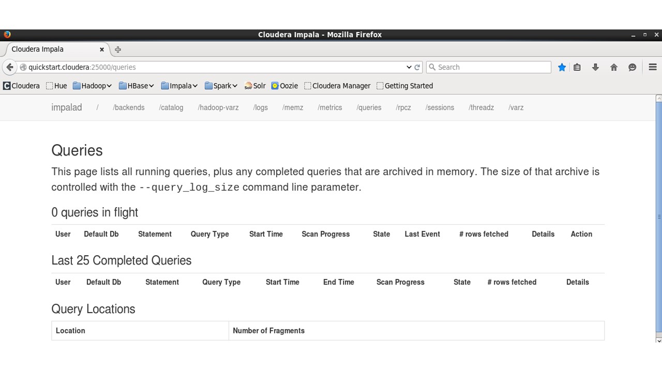Go to Firefox home page icon
The width and height of the screenshot is (662, 372).
(x=614, y=67)
